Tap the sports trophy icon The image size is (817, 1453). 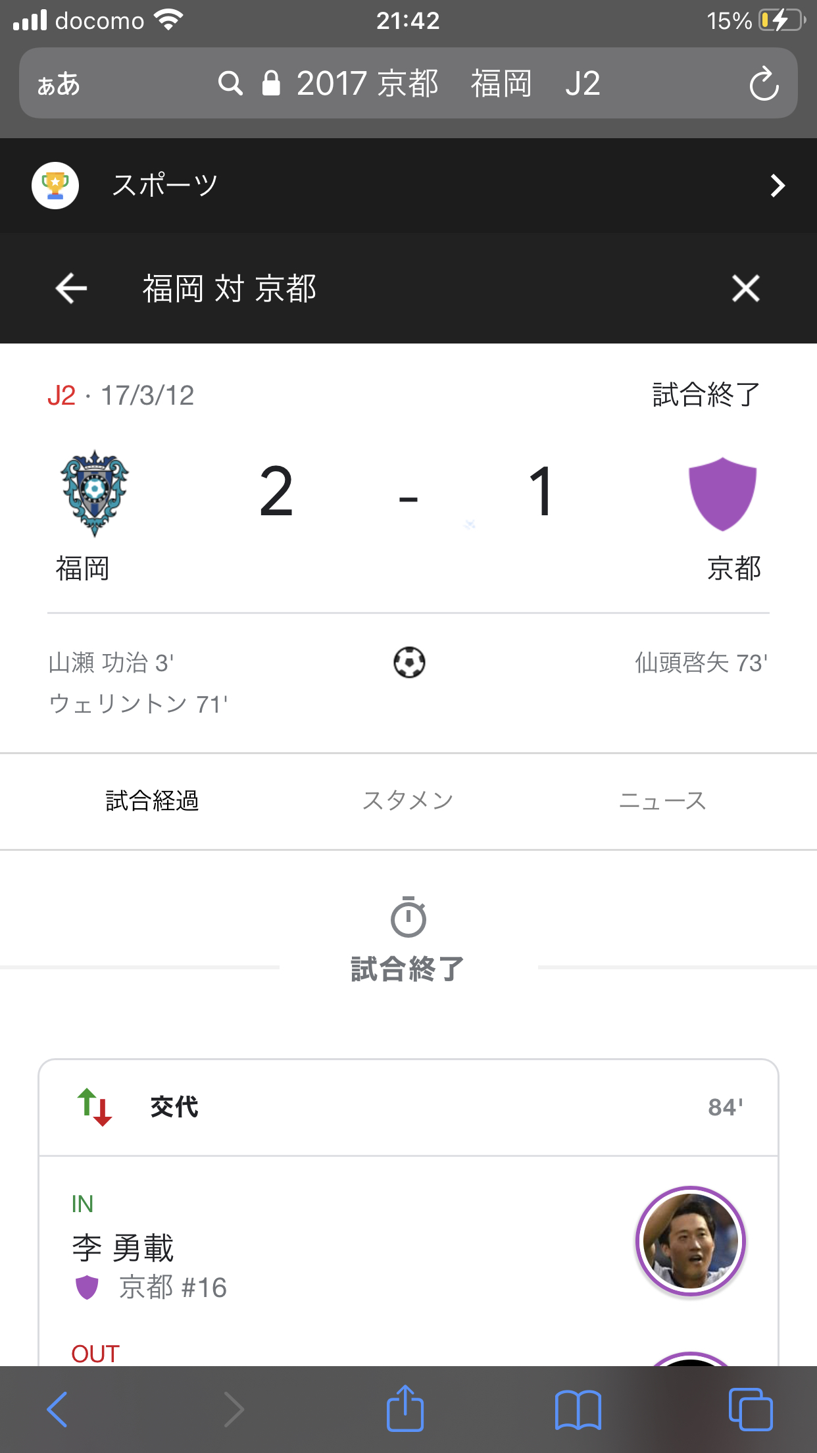pos(55,186)
